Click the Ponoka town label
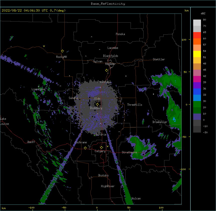This screenshot has height=211, width=216. coord(120,34)
